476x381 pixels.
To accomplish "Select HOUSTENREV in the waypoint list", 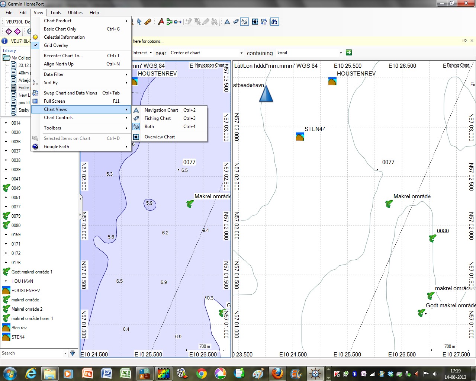I will pyautogui.click(x=26, y=291).
